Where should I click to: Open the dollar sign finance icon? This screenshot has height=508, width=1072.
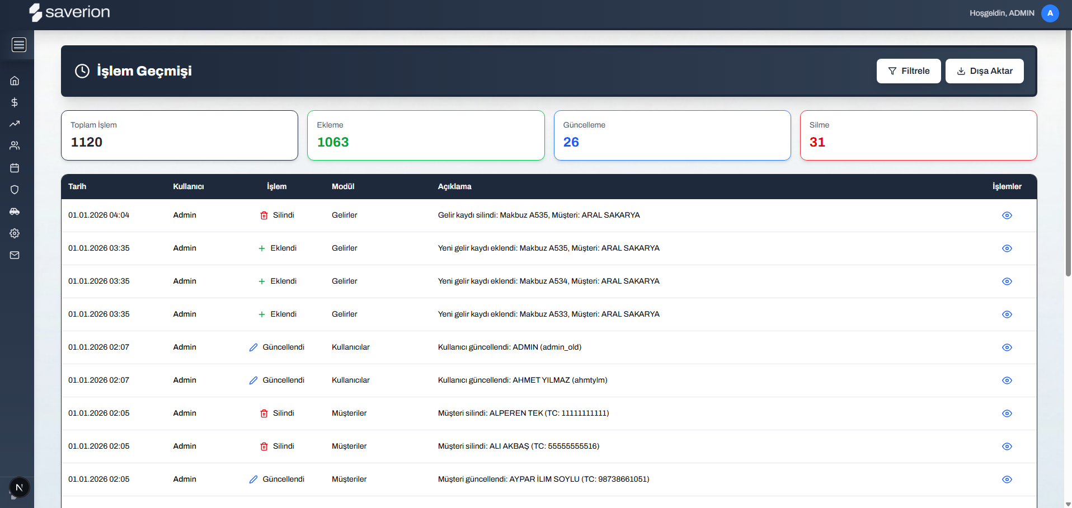[x=15, y=102]
